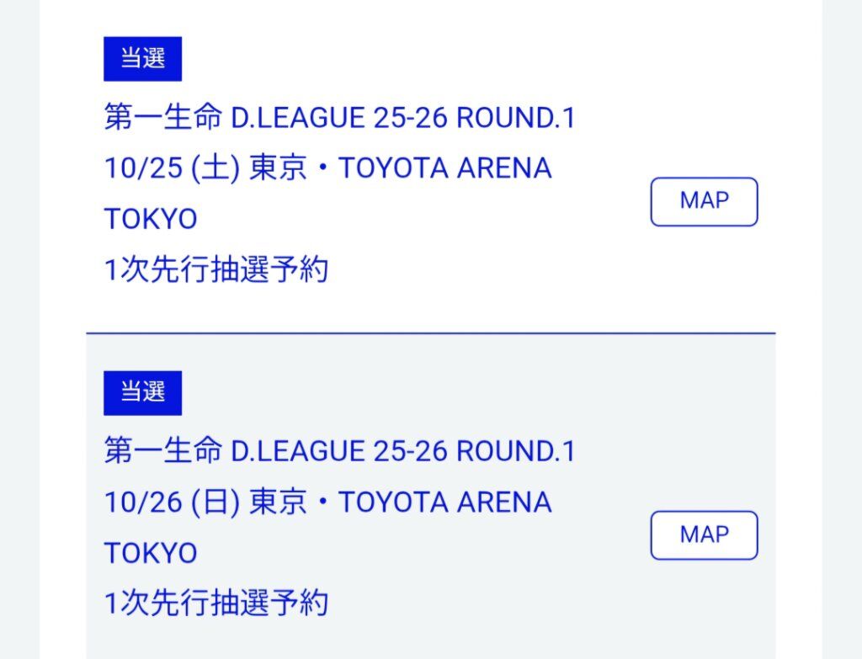Click 東京 in the Saturday event row
Image resolution: width=862 pixels, height=659 pixels.
coord(278,168)
